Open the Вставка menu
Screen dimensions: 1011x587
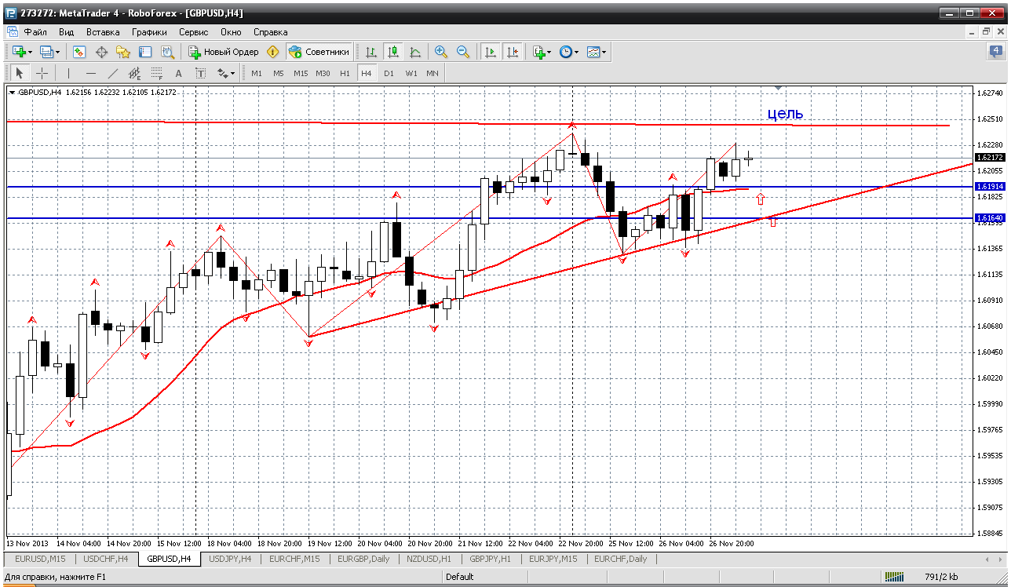(103, 32)
